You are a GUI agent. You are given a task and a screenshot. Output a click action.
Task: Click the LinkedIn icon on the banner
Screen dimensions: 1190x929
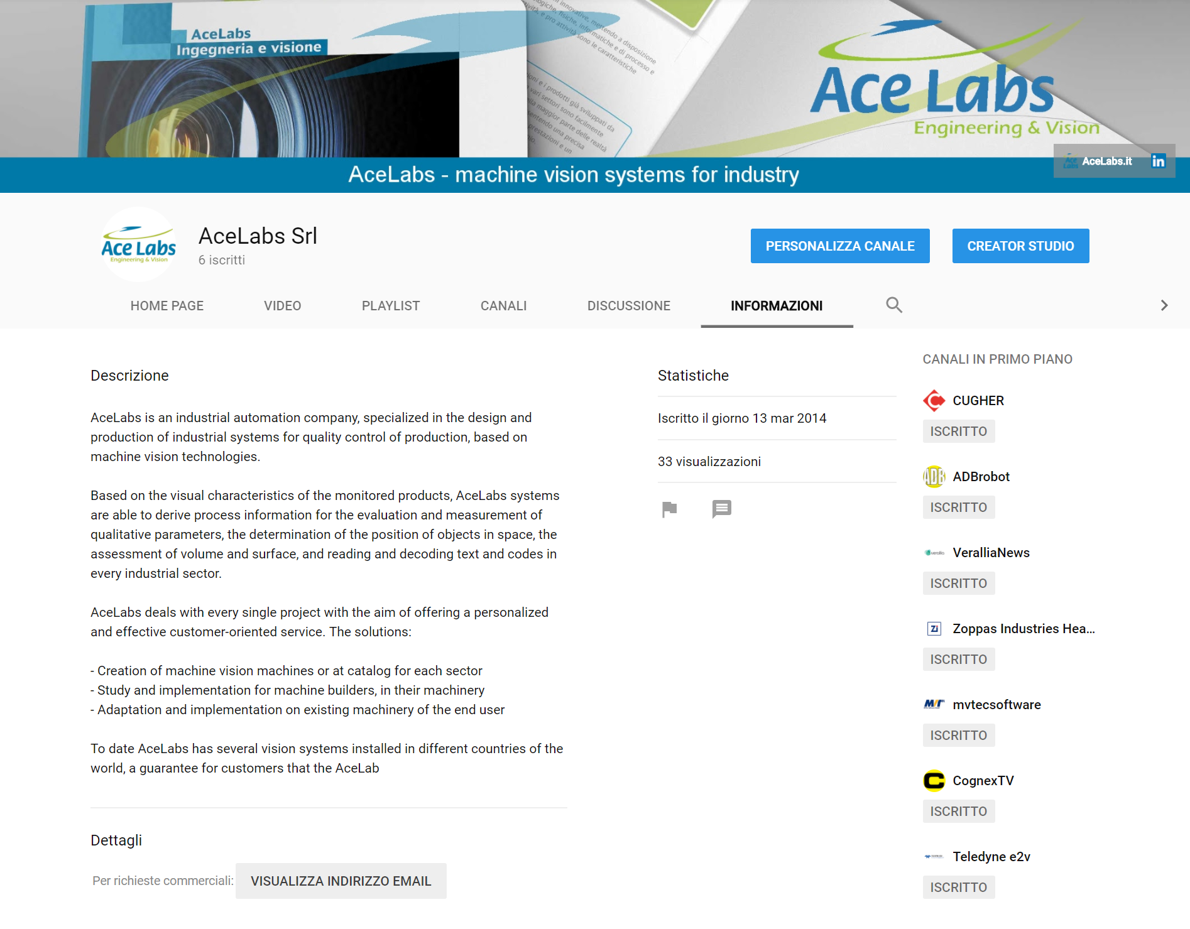pos(1158,161)
